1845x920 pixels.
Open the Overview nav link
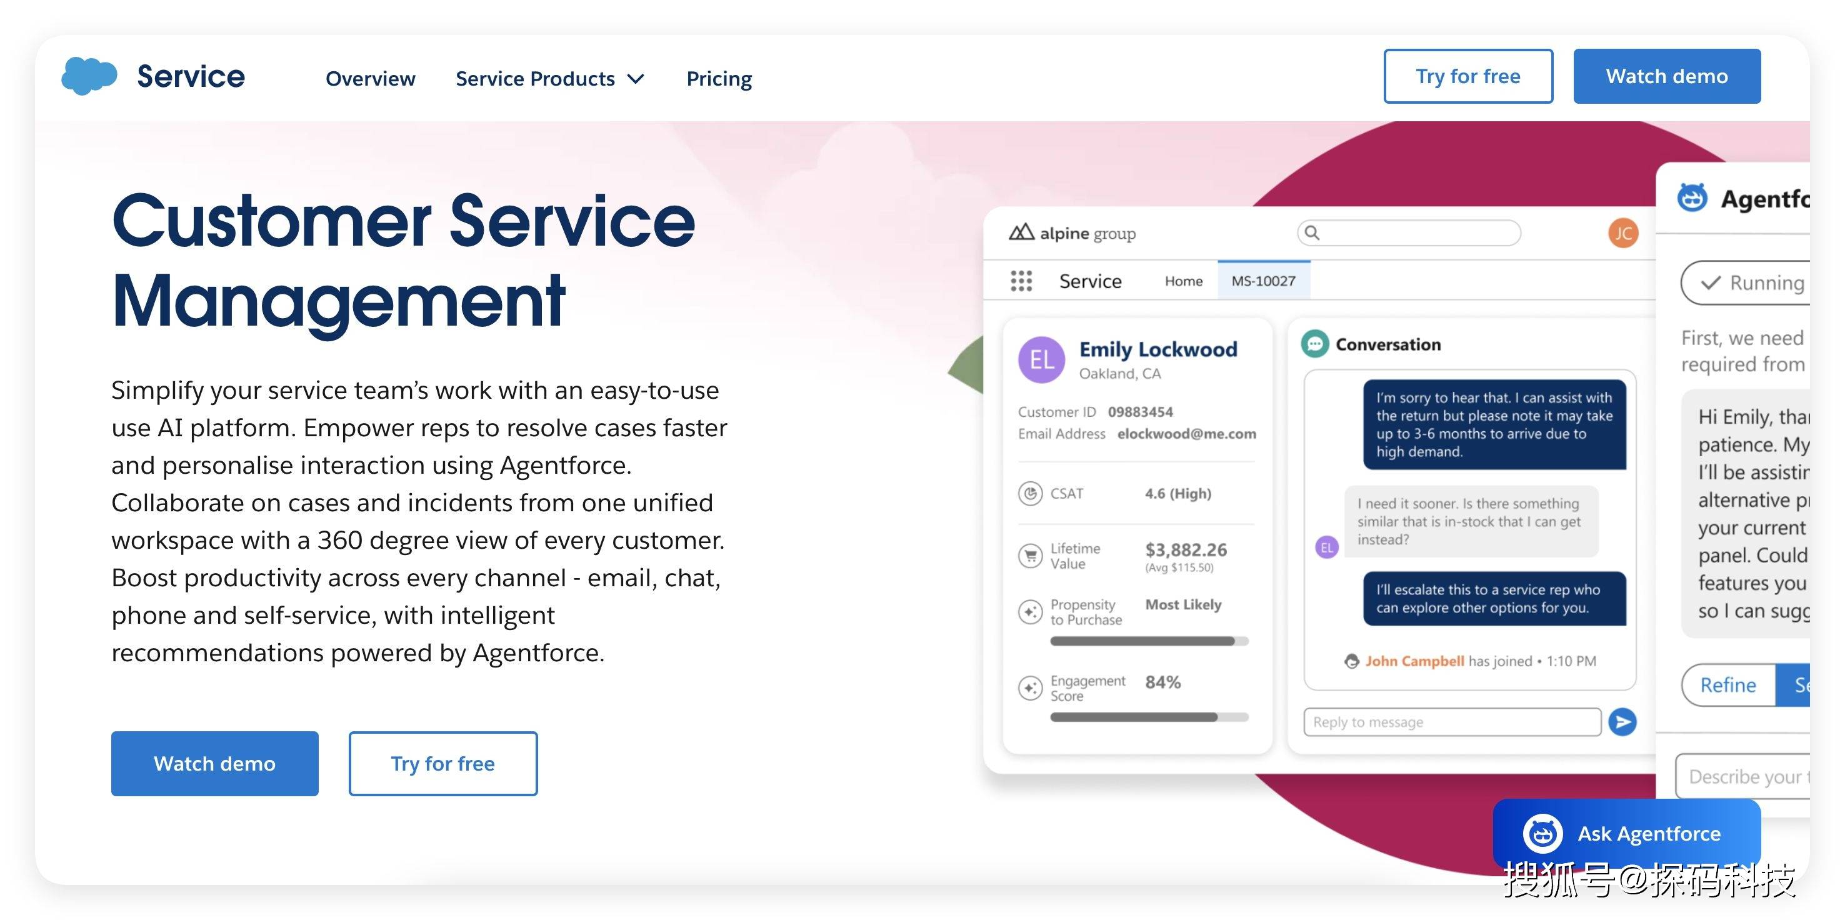(370, 78)
